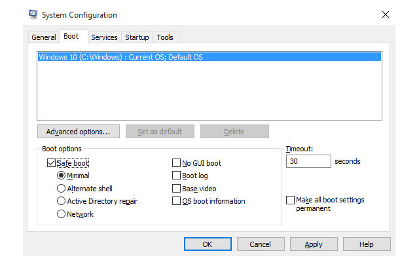Check Make all boot settings permanent
419x262 pixels.
[290, 200]
